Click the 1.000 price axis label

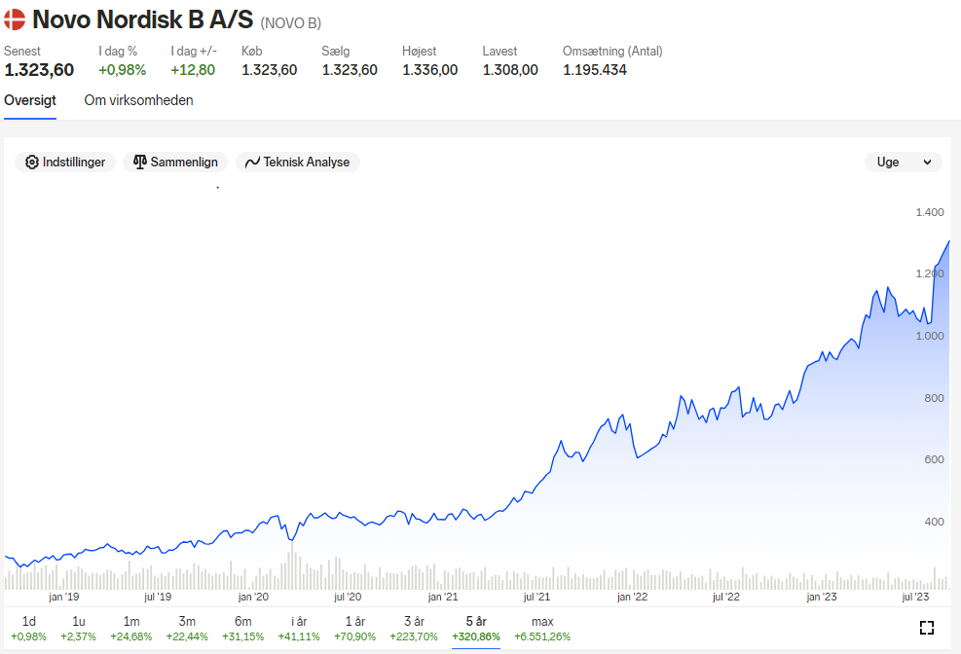pos(930,336)
